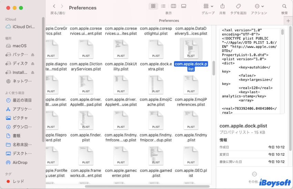The height and width of the screenshot is (189, 293).
Task: Click the add tags icon
Action: (x=238, y=6)
